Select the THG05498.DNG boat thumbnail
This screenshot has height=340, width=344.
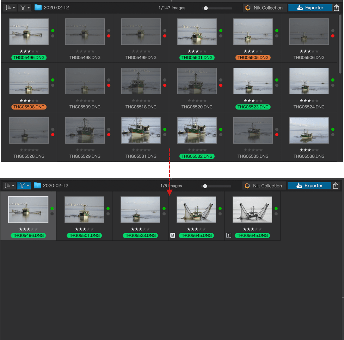click(x=85, y=32)
